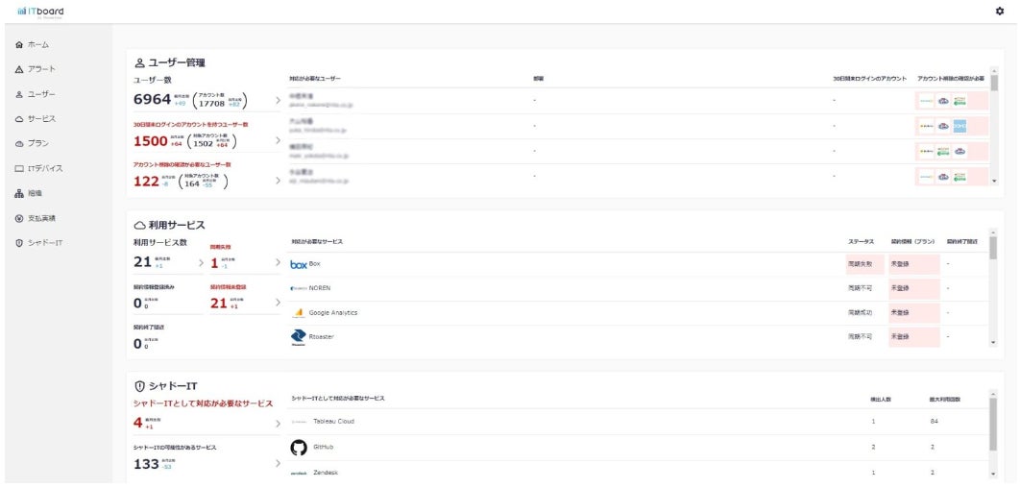The height and width of the screenshot is (488, 1020).
Task: Click the Rtoaster logo
Action: 298,337
